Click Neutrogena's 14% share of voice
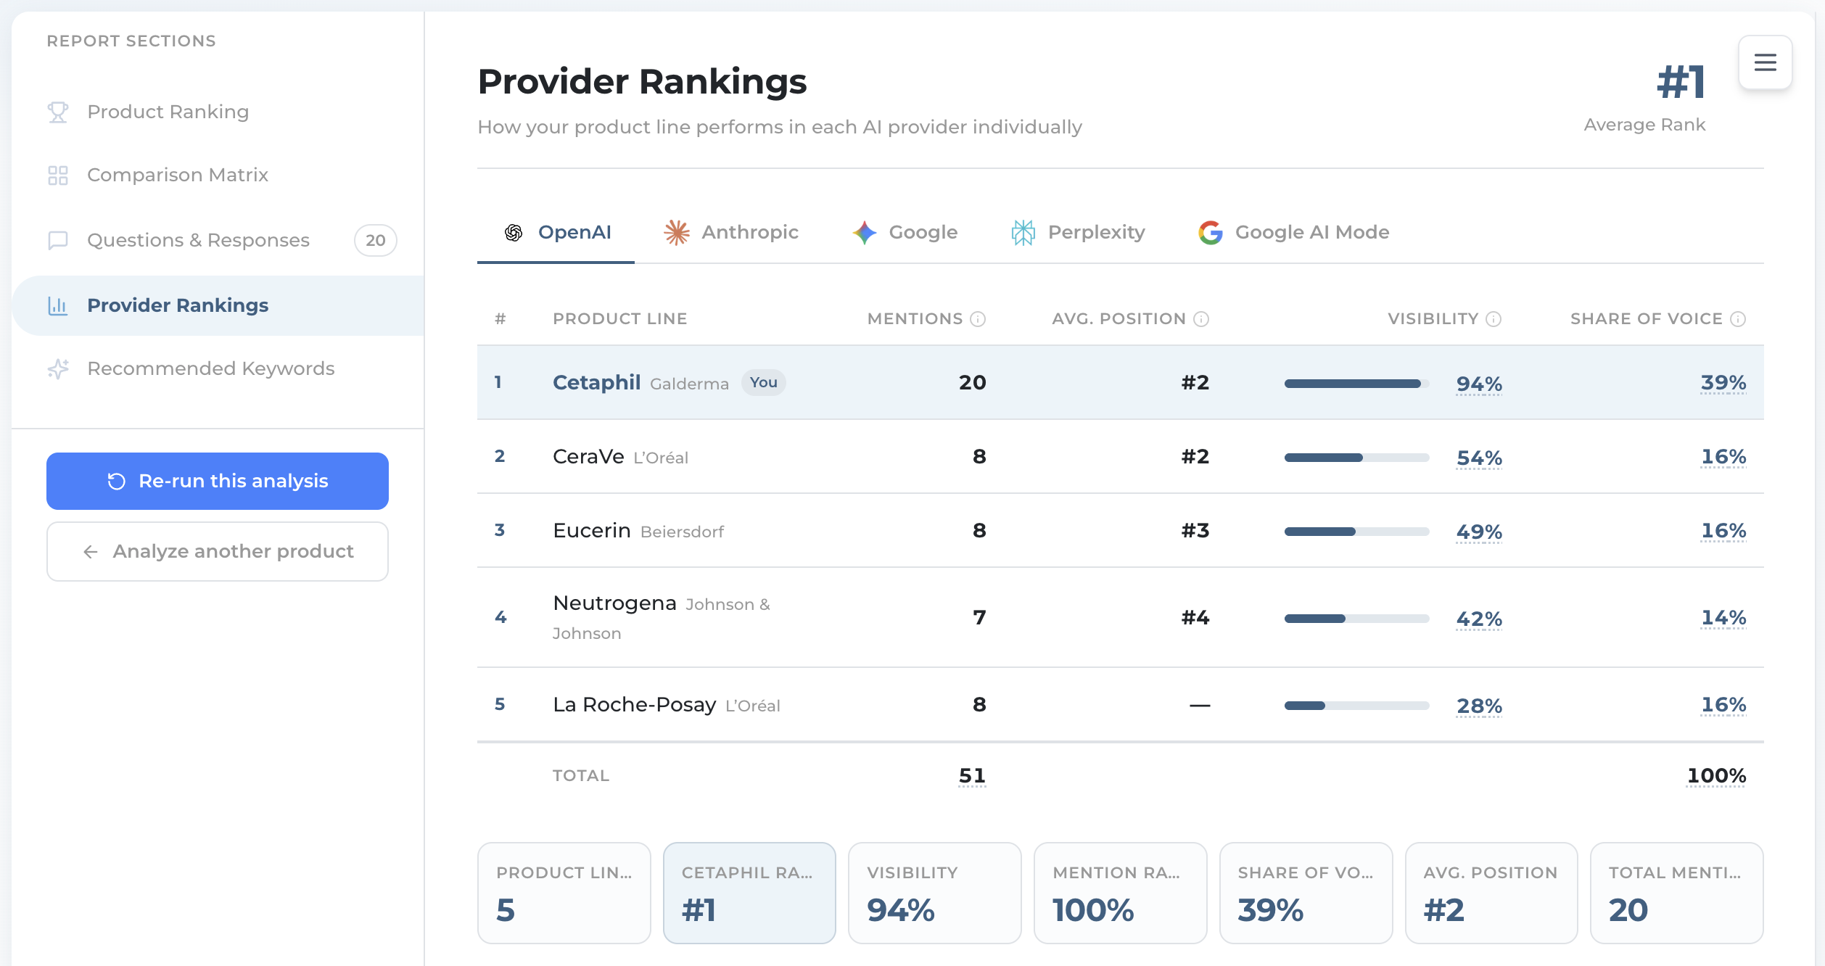Viewport: 1825px width, 966px height. 1723,617
